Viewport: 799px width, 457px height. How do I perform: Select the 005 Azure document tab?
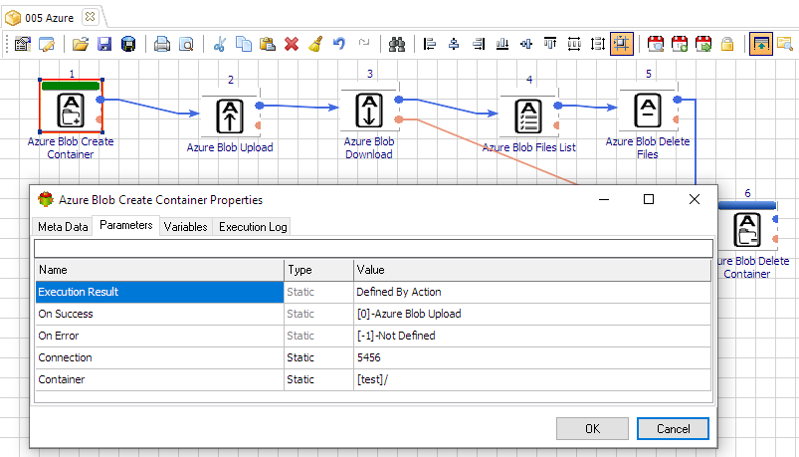pos(50,18)
